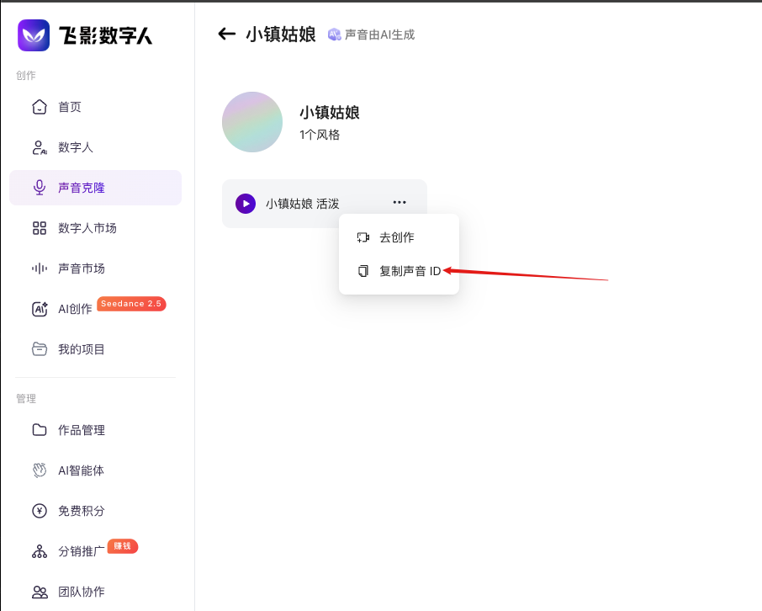Click the gradient 小镇姑娘 avatar
Viewport: 762px width, 611px height.
coord(252,122)
